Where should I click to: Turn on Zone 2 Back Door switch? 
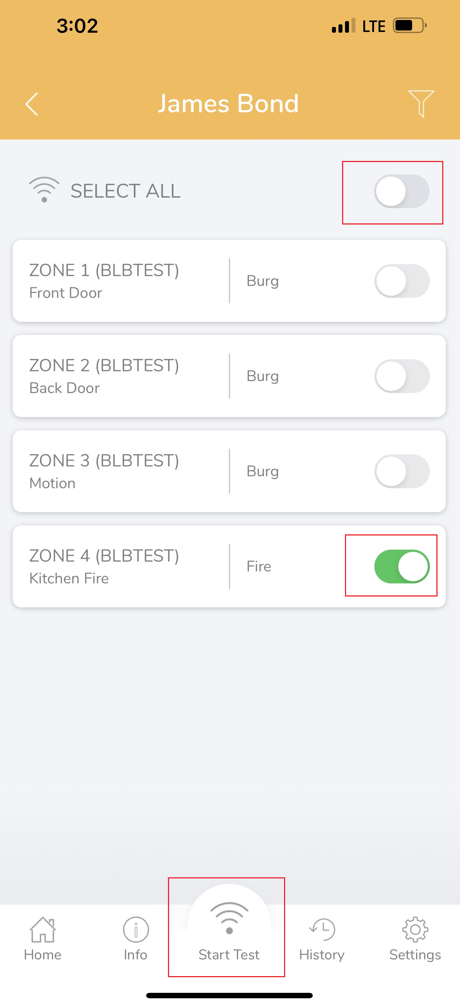tap(402, 376)
